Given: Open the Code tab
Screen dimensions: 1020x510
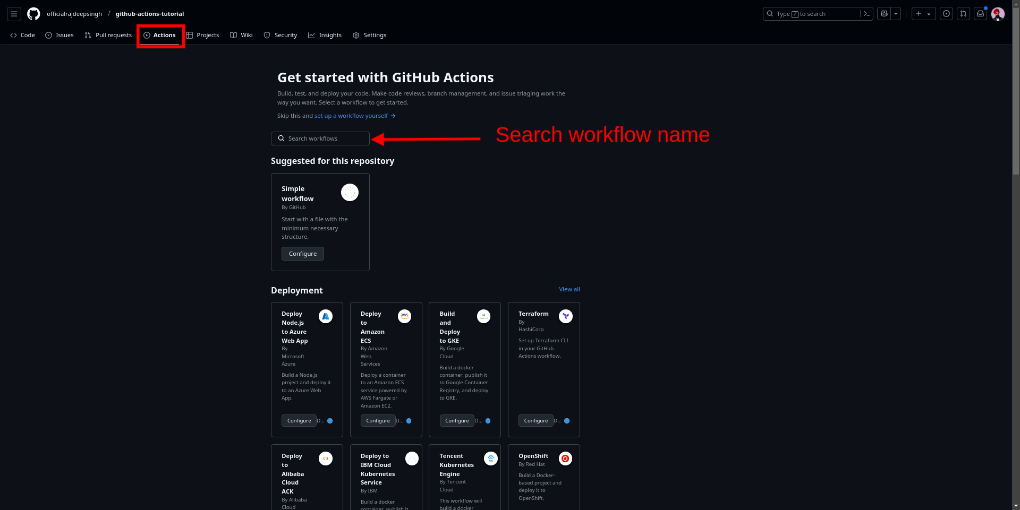Looking at the screenshot, I should tap(22, 35).
